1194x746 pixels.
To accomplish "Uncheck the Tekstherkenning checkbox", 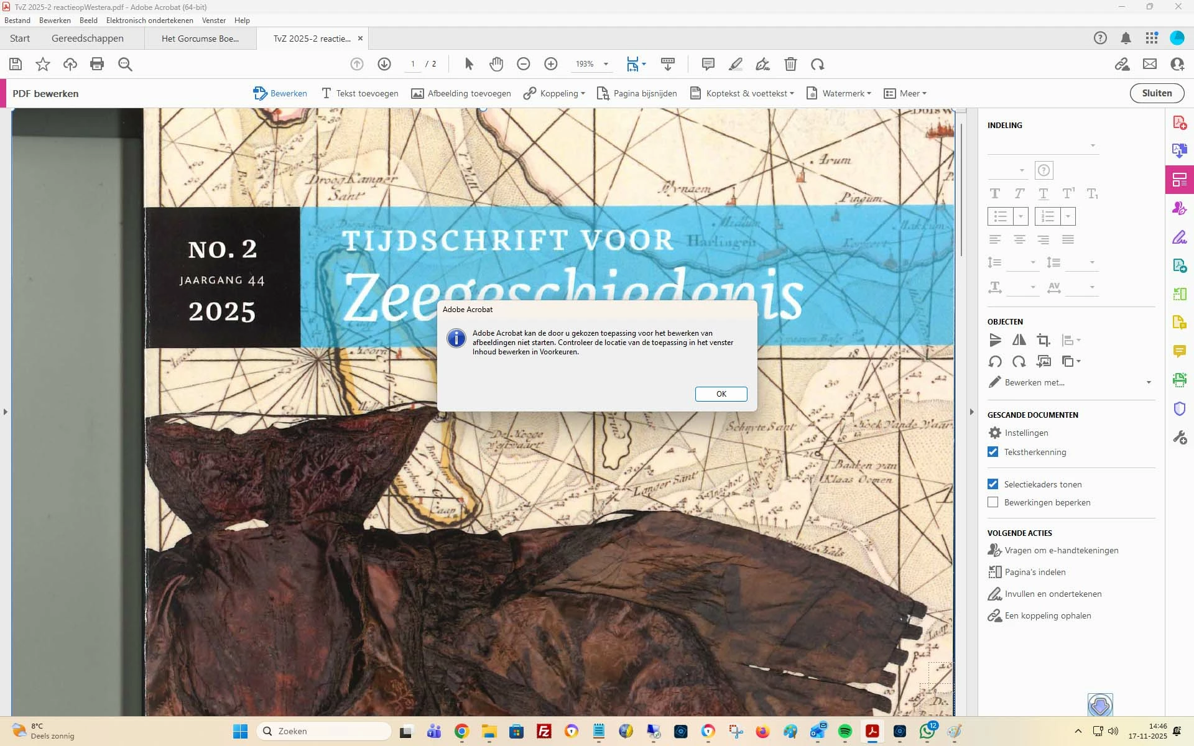I will pos(993,452).
